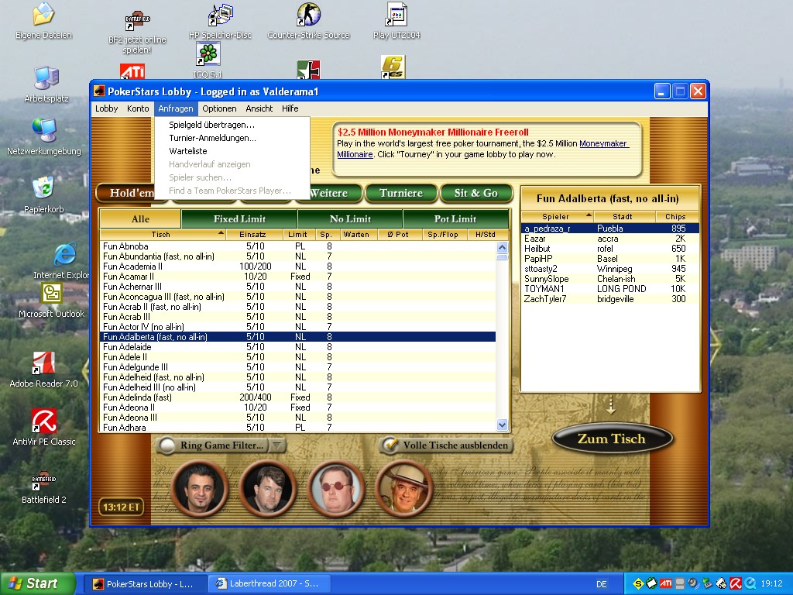Viewport: 793px width, 595px height.
Task: Open the AntiVir PE Classic desktop icon
Action: [43, 421]
